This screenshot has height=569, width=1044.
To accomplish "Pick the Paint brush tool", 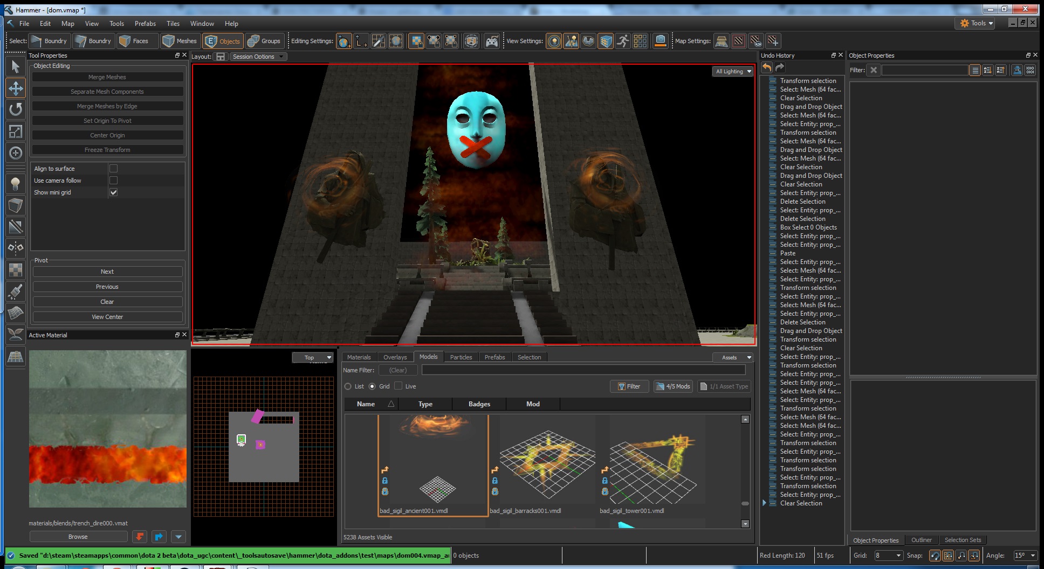I will [16, 292].
